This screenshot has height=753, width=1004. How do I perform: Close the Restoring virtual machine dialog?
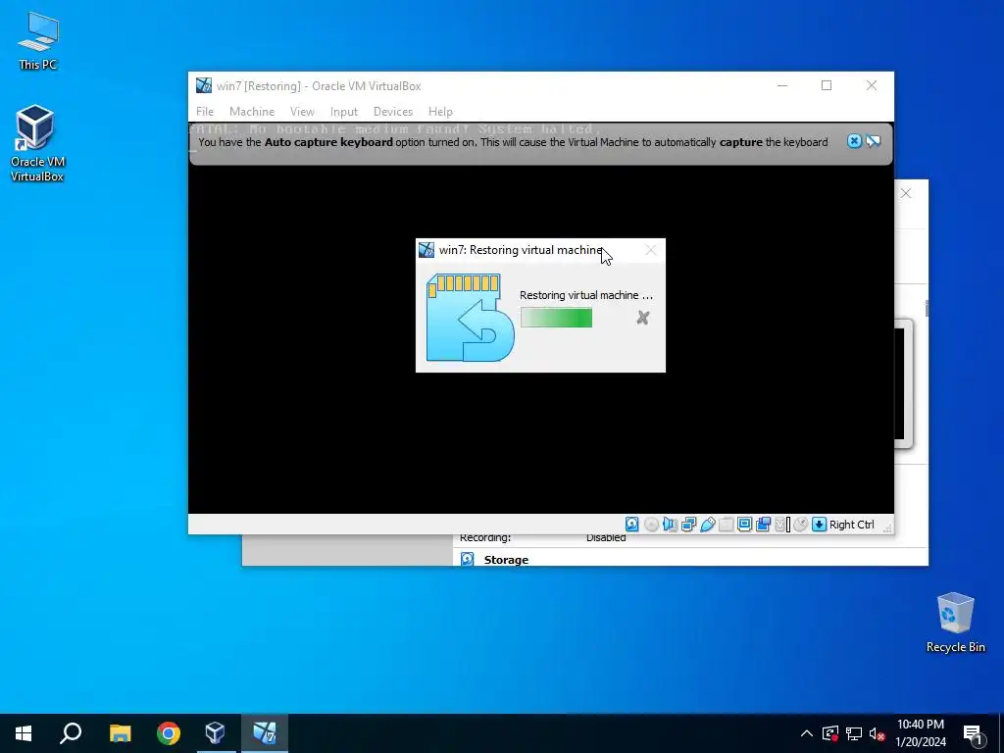[x=651, y=250]
